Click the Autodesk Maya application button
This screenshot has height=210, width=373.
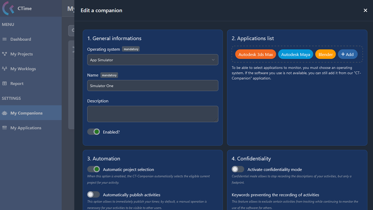[295, 54]
